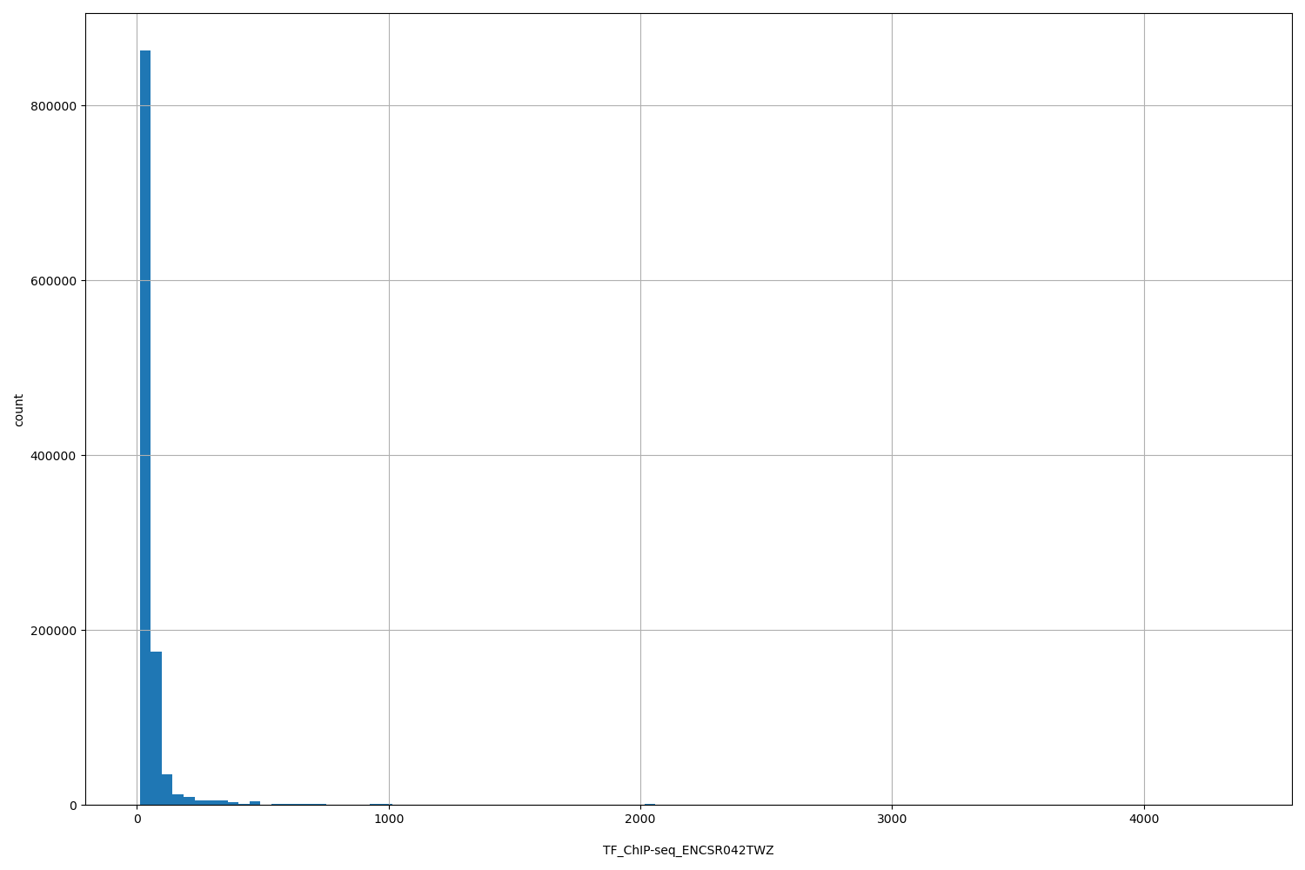Select the second-tallest bar around 75
Viewport: 1305px width, 870px height.
coord(155,731)
